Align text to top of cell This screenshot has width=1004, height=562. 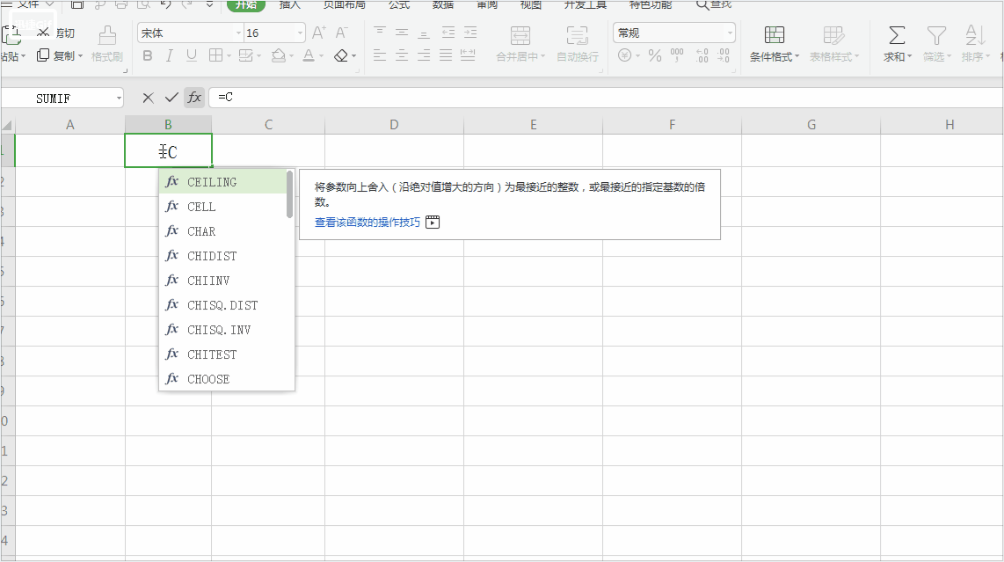[x=380, y=32]
